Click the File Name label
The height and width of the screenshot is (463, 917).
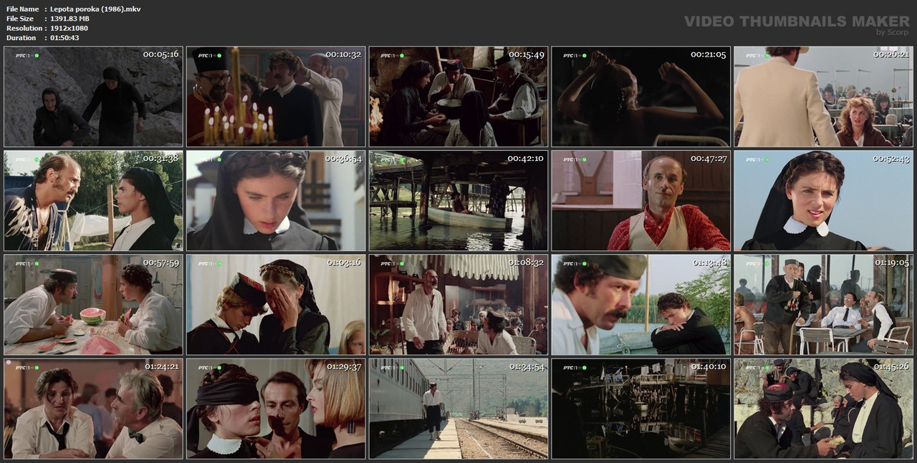click(22, 9)
